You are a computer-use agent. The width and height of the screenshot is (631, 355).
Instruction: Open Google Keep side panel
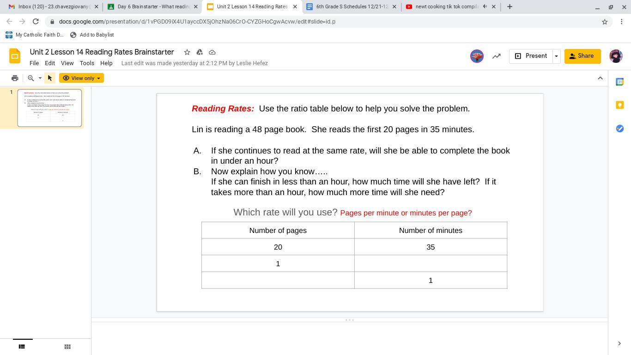620,105
